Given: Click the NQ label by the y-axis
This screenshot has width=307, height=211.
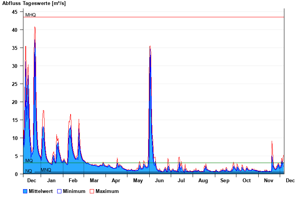Looking at the screenshot, I should click(28, 171).
